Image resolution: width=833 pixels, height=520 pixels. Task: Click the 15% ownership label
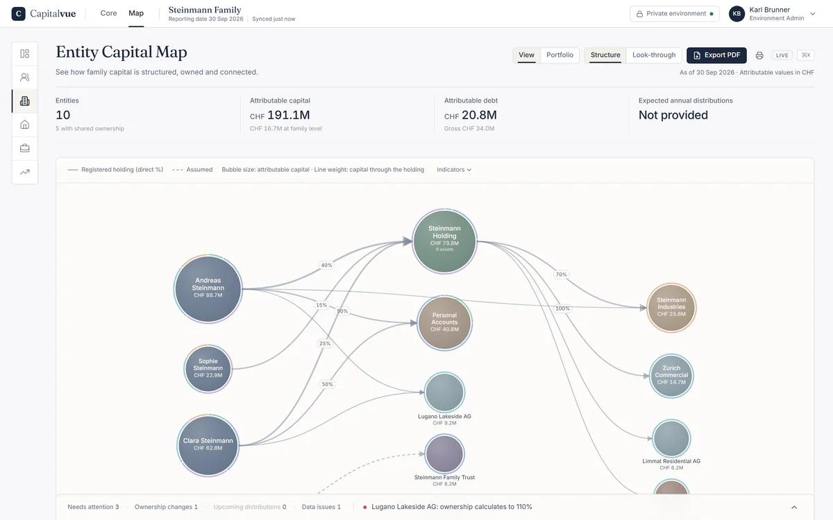(x=321, y=305)
